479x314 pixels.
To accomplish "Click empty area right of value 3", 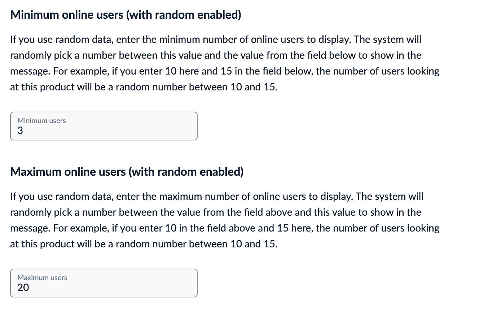I will click(x=126, y=131).
